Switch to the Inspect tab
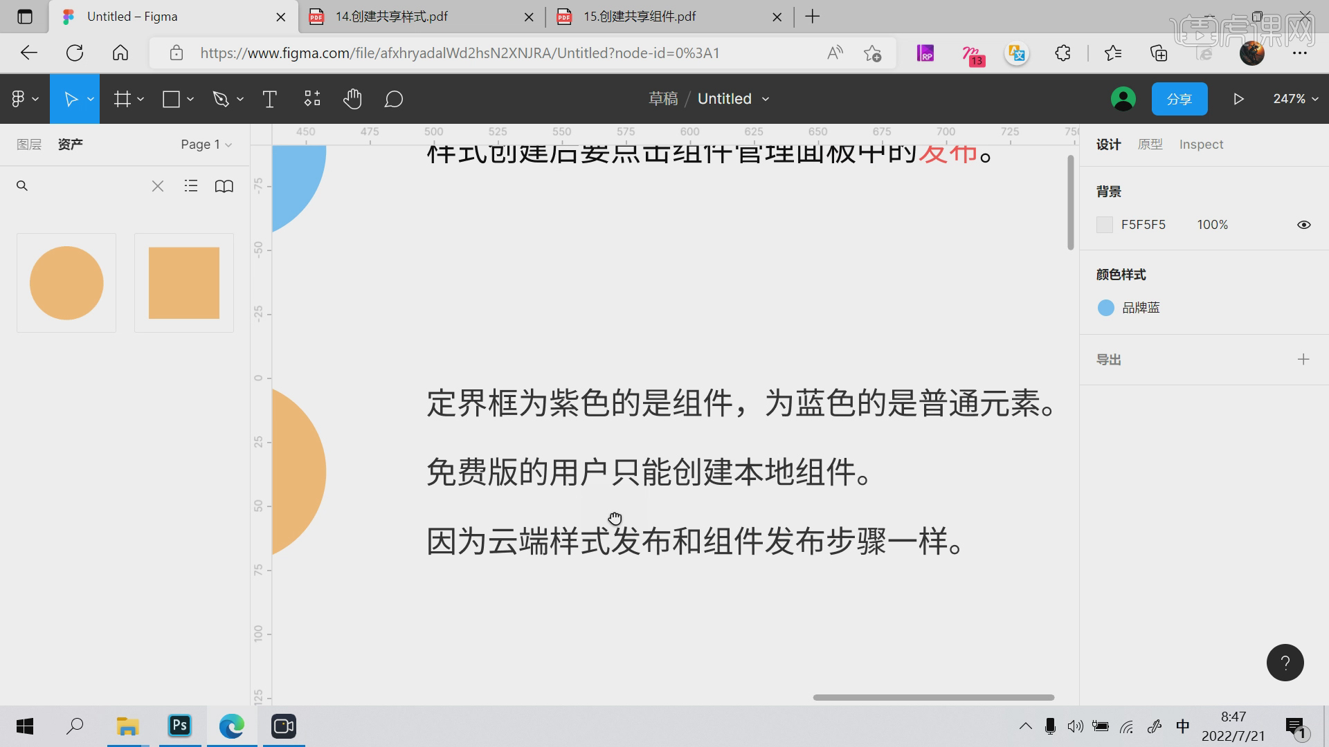 1201,144
